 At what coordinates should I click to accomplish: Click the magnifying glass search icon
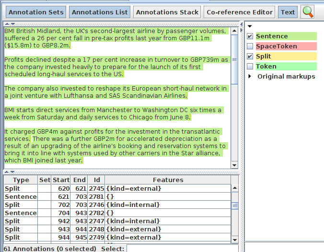tap(308, 12)
